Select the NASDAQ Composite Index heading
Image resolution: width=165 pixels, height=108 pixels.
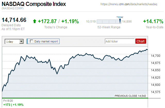point(34,4)
